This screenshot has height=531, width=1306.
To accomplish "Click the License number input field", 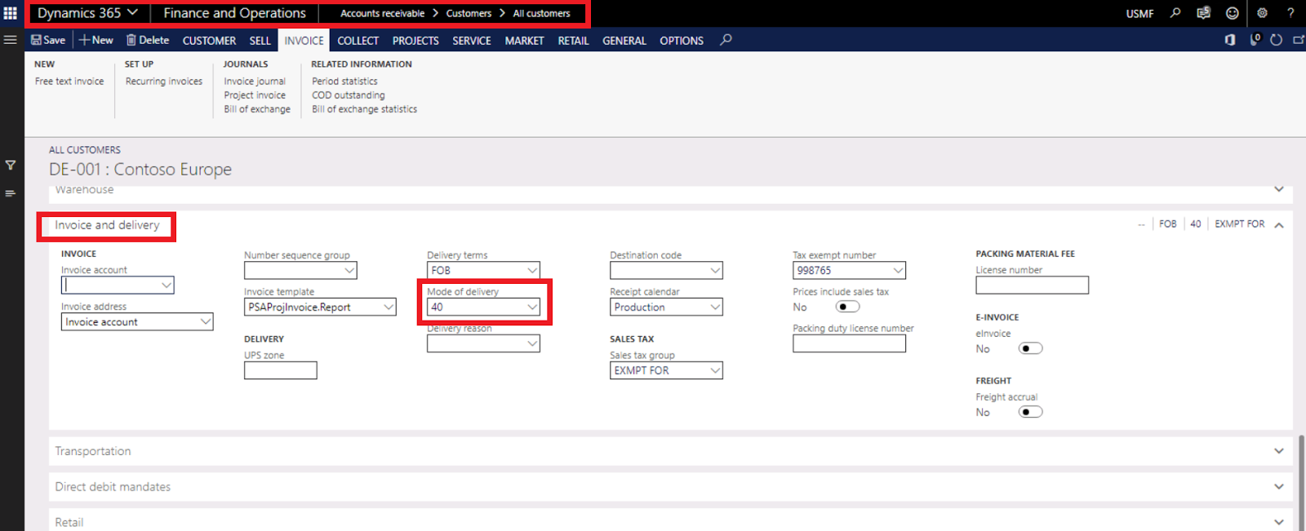I will (x=1032, y=285).
